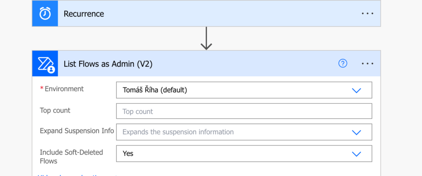Click the List Flows as Admin connector icon
422x176 pixels.
click(45, 63)
